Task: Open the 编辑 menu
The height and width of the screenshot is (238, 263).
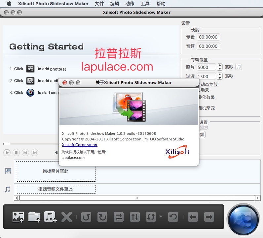Action: (115, 4)
